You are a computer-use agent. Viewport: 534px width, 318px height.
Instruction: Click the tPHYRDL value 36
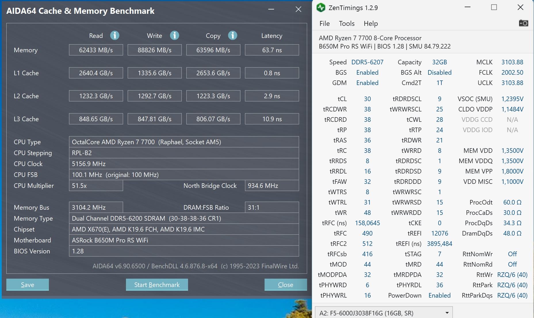coord(440,285)
